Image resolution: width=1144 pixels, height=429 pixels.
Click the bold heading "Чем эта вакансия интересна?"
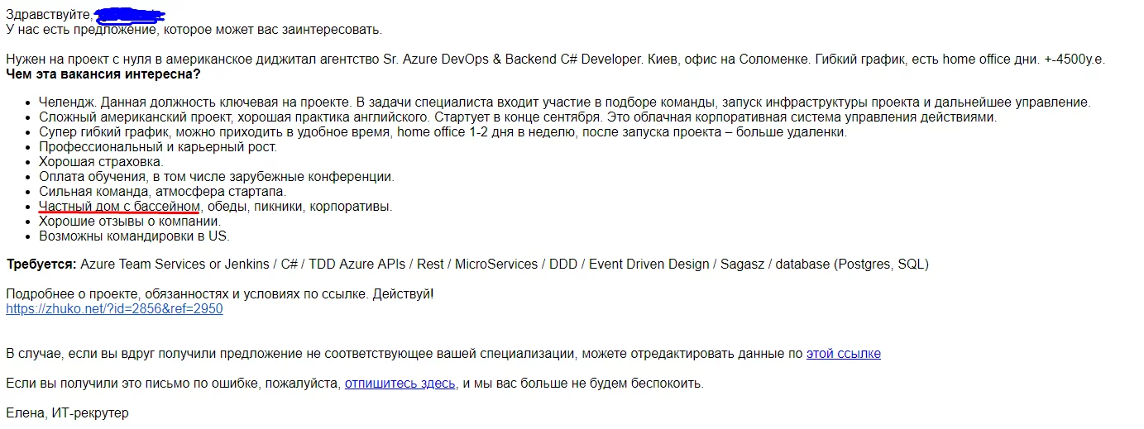(x=103, y=74)
